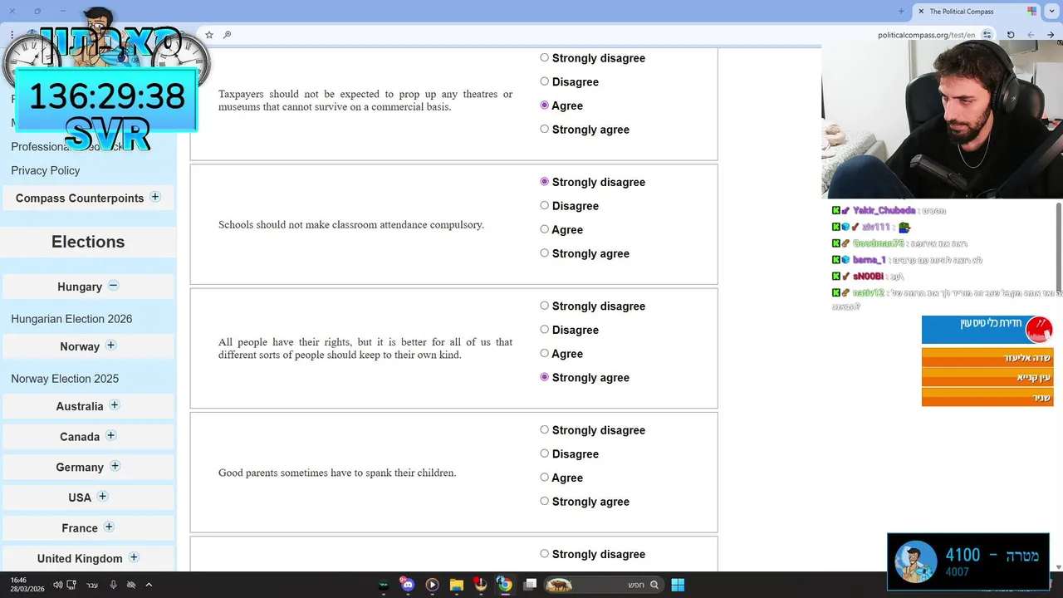Click the microphone tray icon
This screenshot has width=1063, height=598.
(113, 585)
